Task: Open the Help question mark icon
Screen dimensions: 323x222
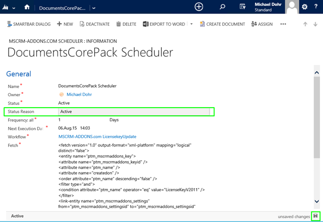Action: (x=315, y=7)
